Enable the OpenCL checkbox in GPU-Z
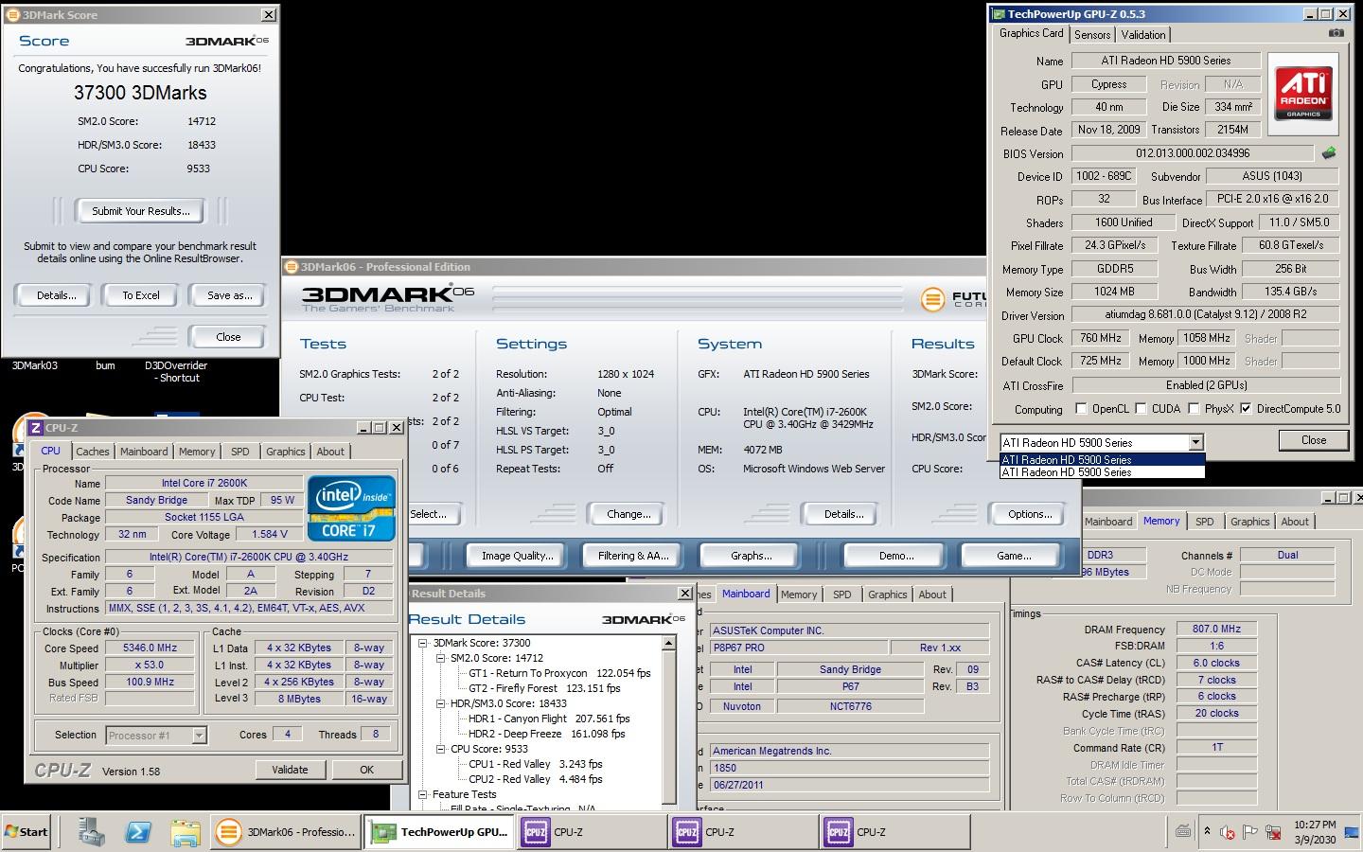 tap(1081, 409)
